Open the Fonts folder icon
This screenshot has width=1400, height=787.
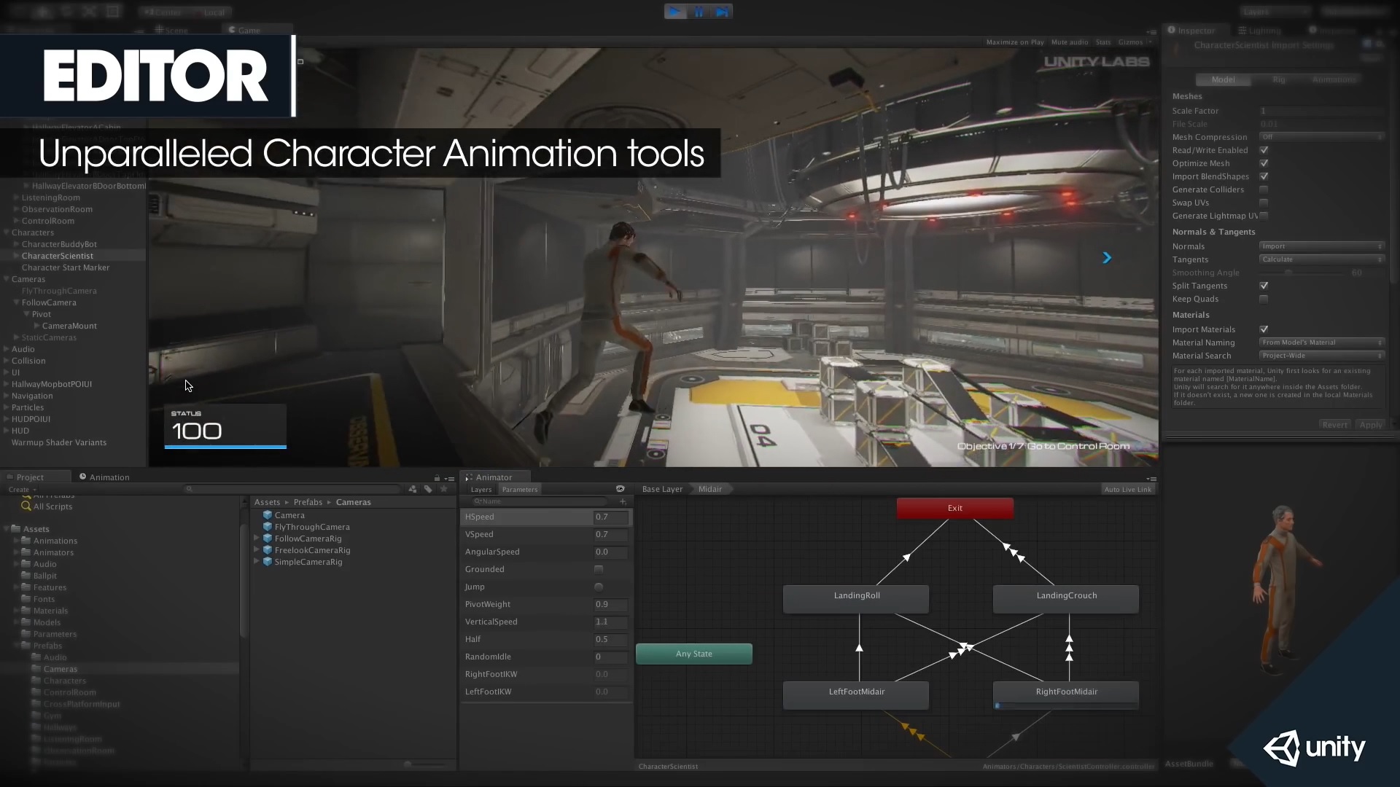pos(26,599)
